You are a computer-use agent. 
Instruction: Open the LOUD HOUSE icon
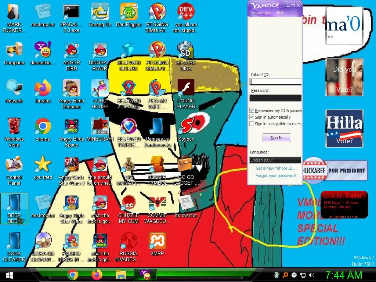pos(100,94)
